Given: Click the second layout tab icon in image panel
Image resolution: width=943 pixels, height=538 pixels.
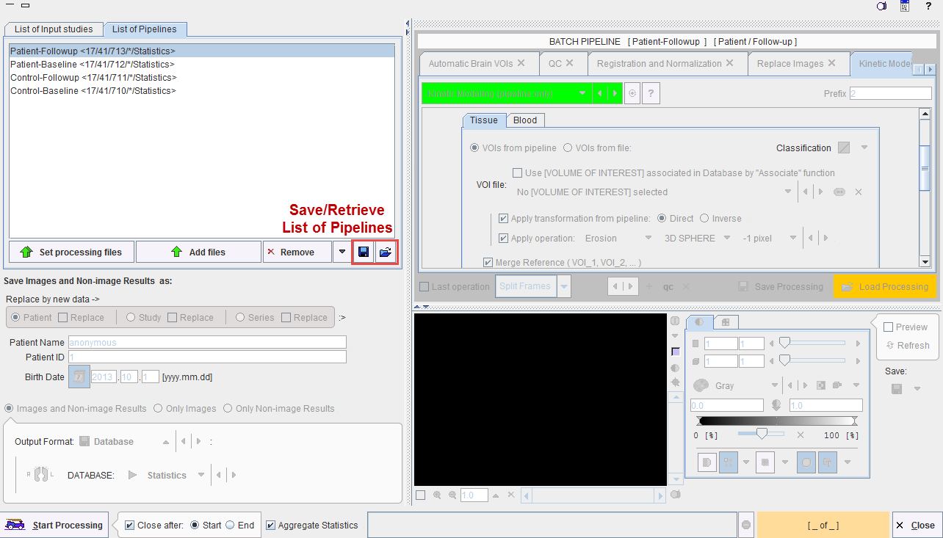Looking at the screenshot, I should [726, 322].
